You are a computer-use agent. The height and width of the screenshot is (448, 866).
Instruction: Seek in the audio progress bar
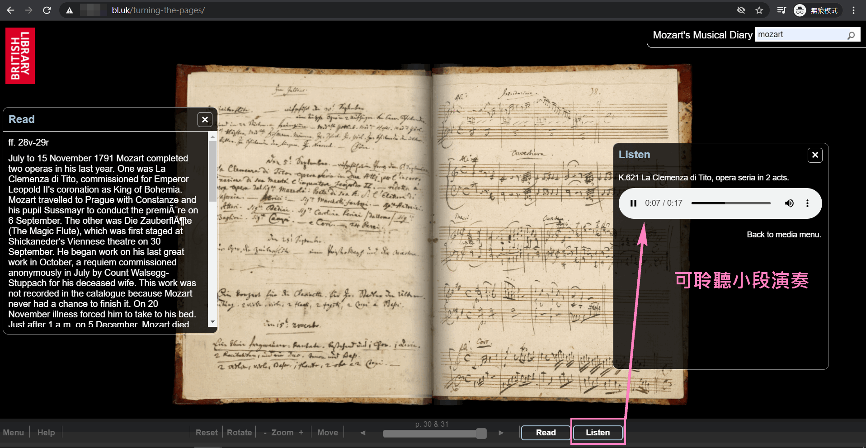pos(731,203)
